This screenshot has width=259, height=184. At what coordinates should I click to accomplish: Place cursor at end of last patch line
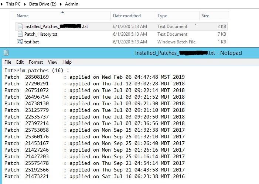(188, 176)
